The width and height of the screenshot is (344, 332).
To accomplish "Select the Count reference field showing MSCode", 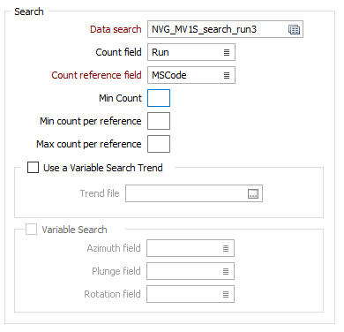I will (191, 75).
